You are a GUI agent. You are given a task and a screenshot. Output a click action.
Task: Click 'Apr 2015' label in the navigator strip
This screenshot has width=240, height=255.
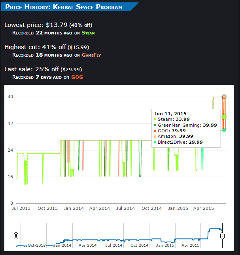(190, 245)
